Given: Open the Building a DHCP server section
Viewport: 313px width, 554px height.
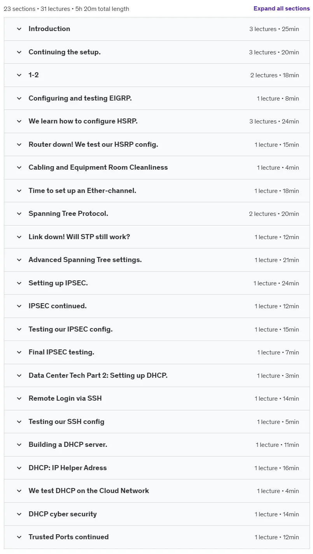Looking at the screenshot, I should pyautogui.click(x=157, y=445).
